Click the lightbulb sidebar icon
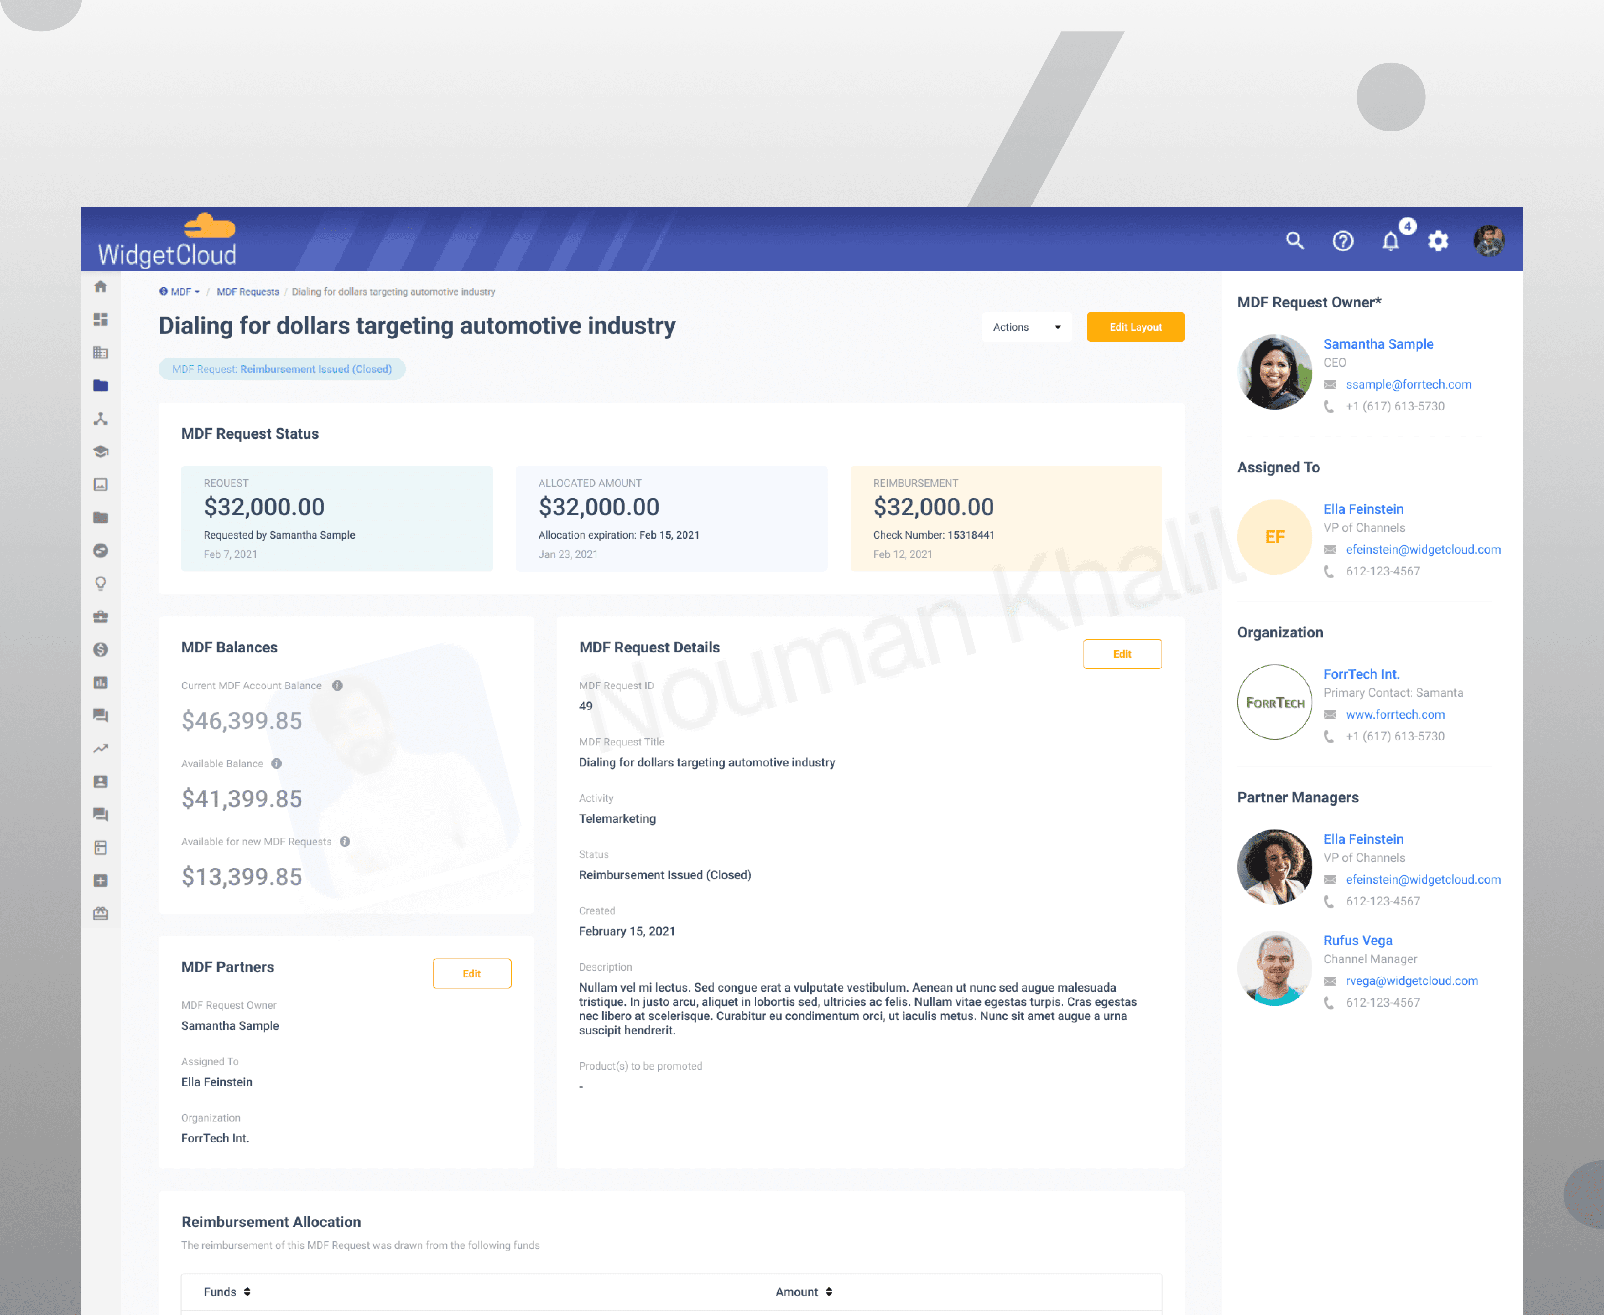1604x1315 pixels. [x=100, y=583]
